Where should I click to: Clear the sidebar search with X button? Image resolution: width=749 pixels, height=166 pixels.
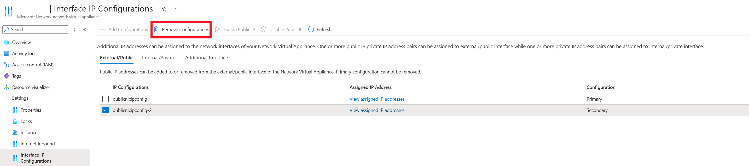(74, 29)
